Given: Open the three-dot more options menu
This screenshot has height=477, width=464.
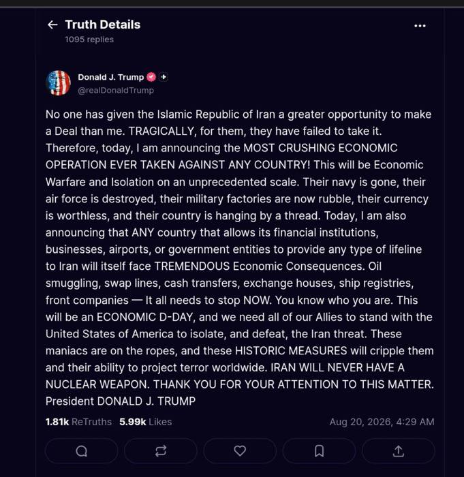Looking at the screenshot, I should 420,26.
